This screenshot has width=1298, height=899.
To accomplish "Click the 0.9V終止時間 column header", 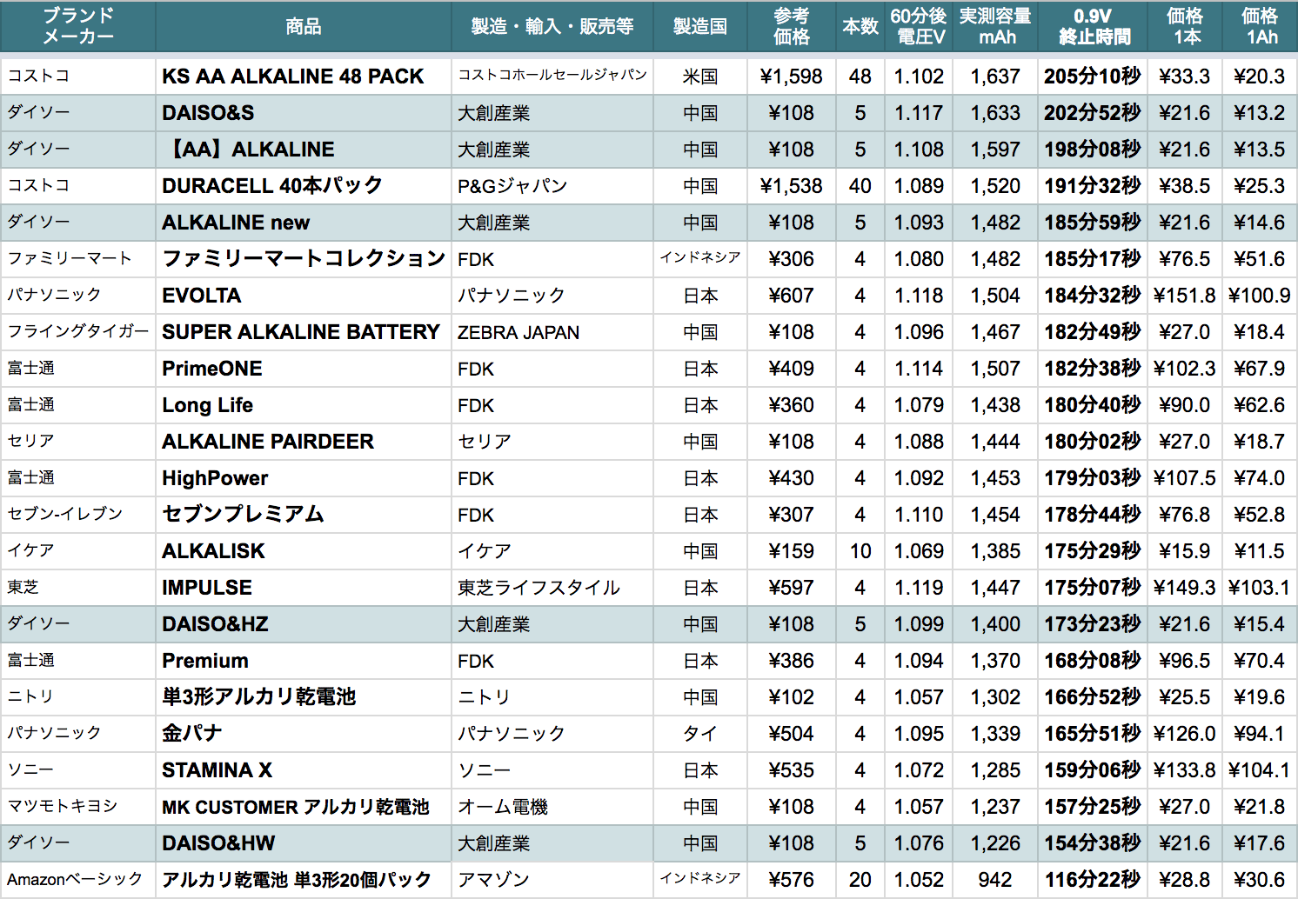I will tap(1093, 26).
